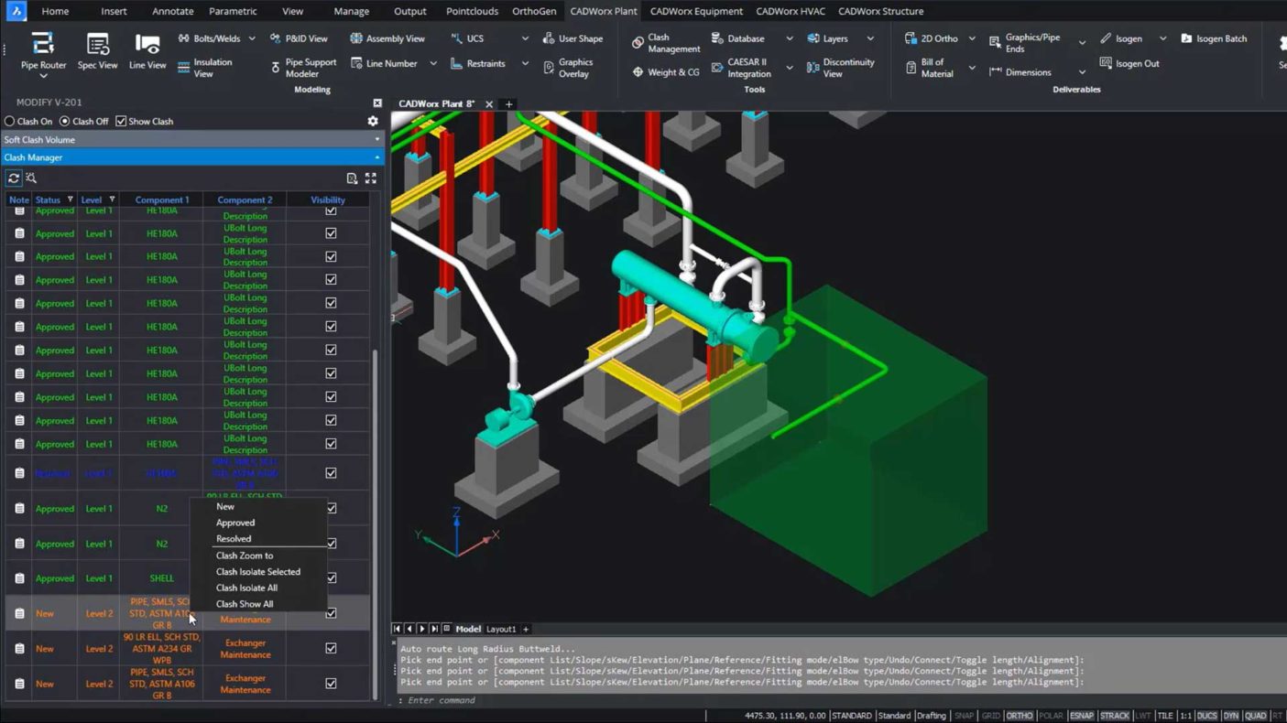
Task: Close the CADWorx Plant 8" drawing tab
Action: (x=489, y=104)
